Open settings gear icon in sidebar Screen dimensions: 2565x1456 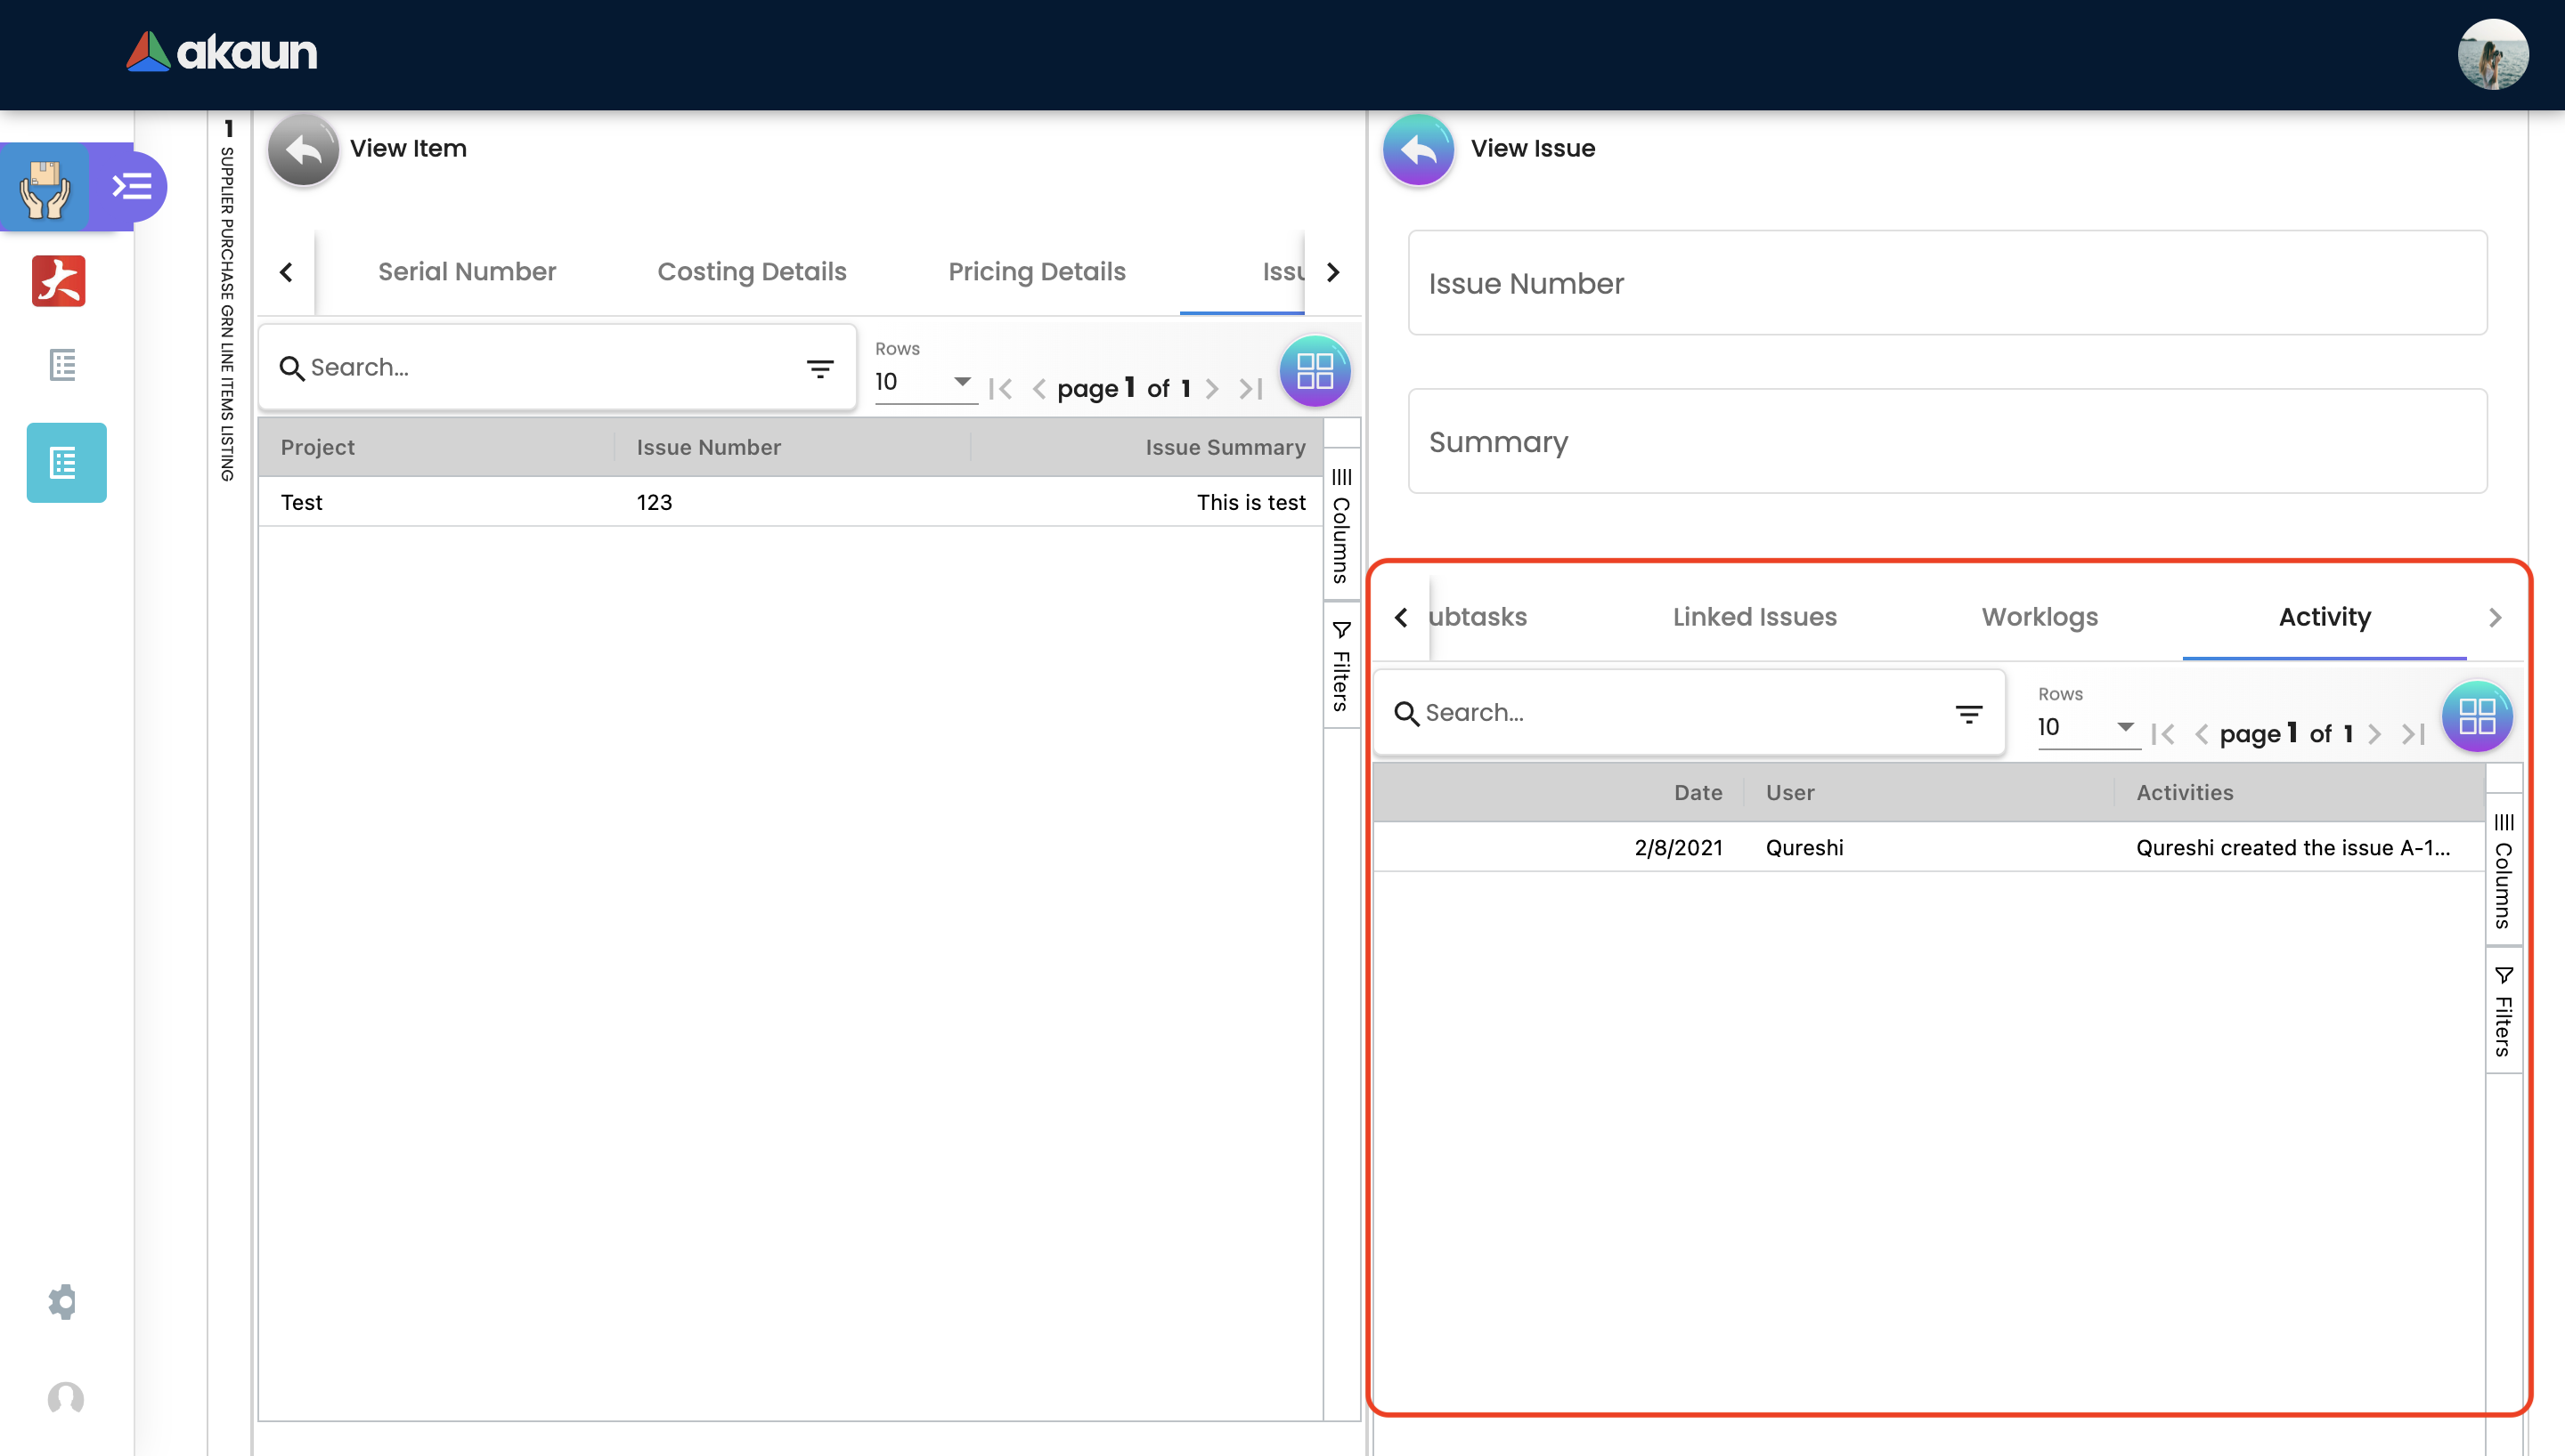pyautogui.click(x=63, y=1301)
